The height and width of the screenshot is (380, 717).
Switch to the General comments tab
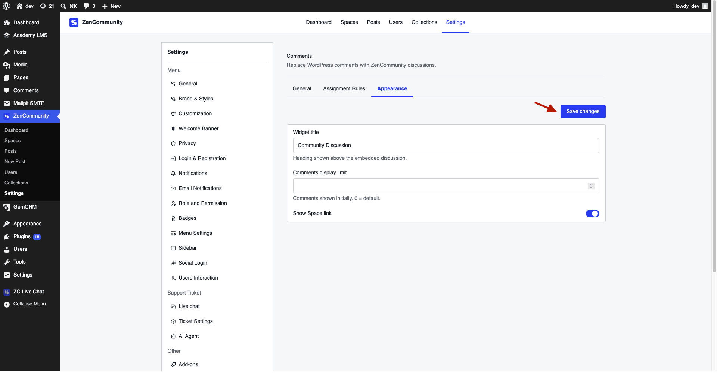tap(302, 89)
